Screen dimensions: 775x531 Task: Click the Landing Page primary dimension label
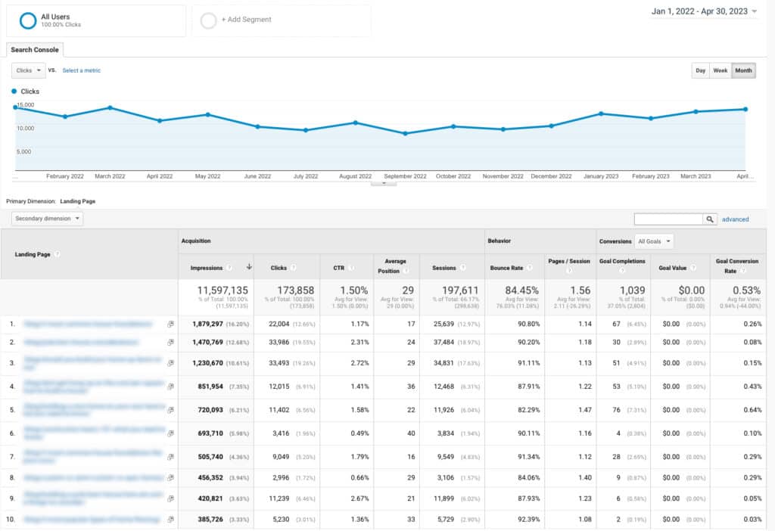78,201
